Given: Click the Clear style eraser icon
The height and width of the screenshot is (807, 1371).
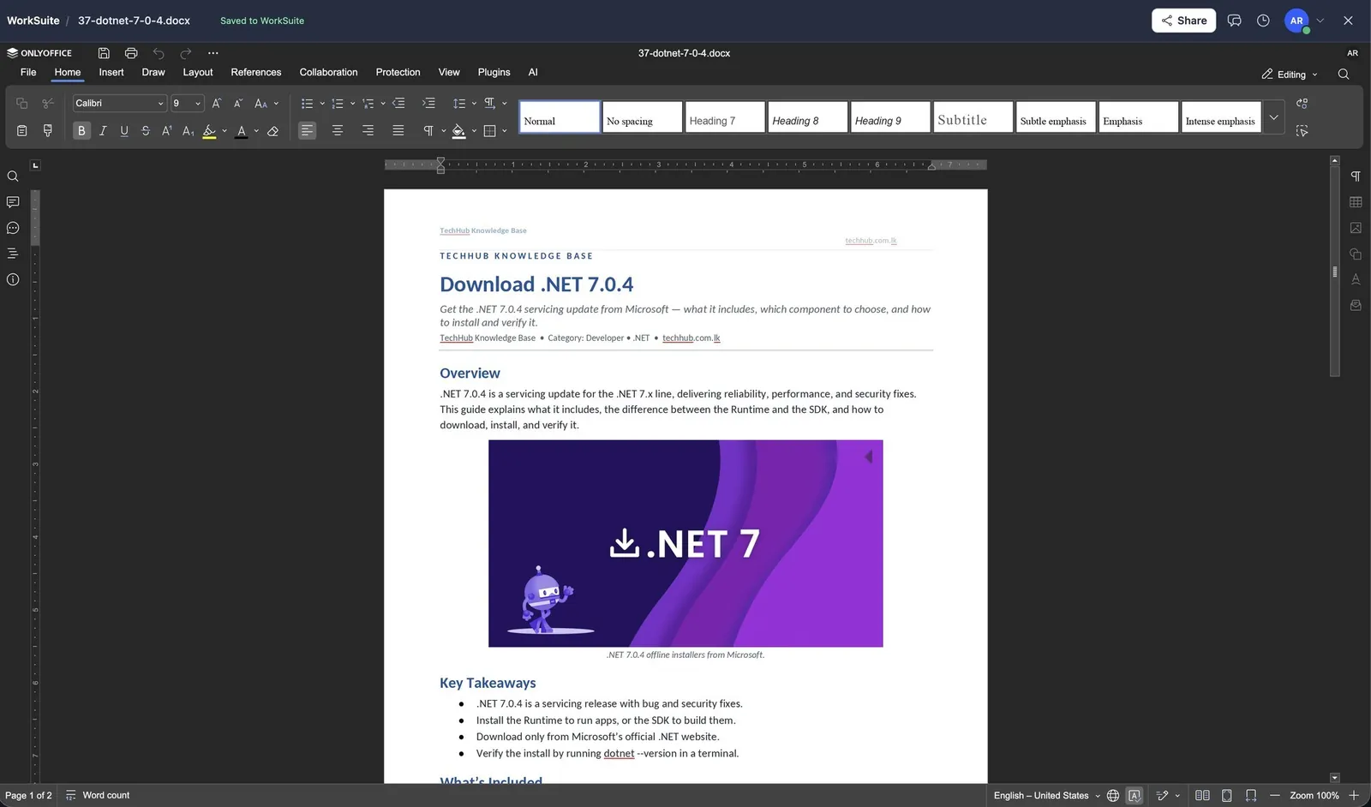Looking at the screenshot, I should tap(272, 131).
